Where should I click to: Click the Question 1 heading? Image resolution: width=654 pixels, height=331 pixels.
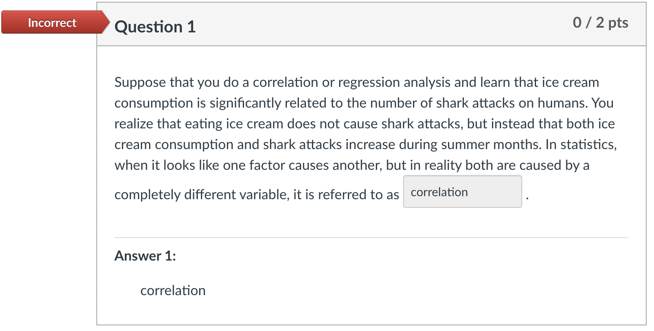tap(154, 27)
